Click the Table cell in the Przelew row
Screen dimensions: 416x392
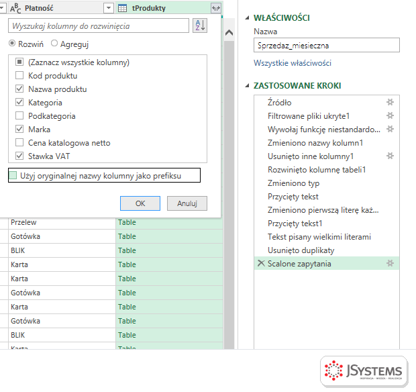pos(169,222)
